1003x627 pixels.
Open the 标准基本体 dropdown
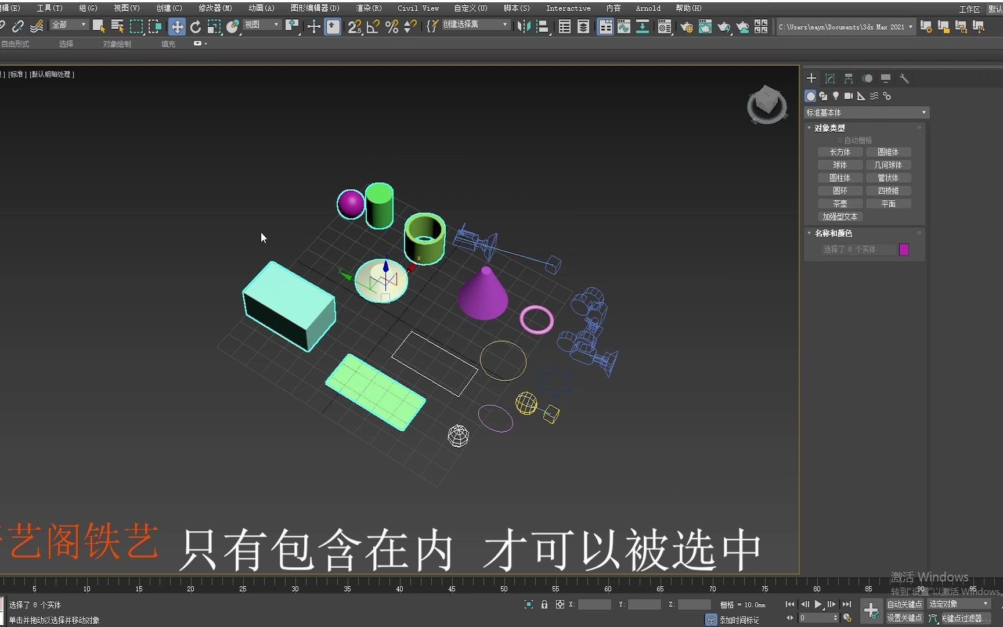865,112
